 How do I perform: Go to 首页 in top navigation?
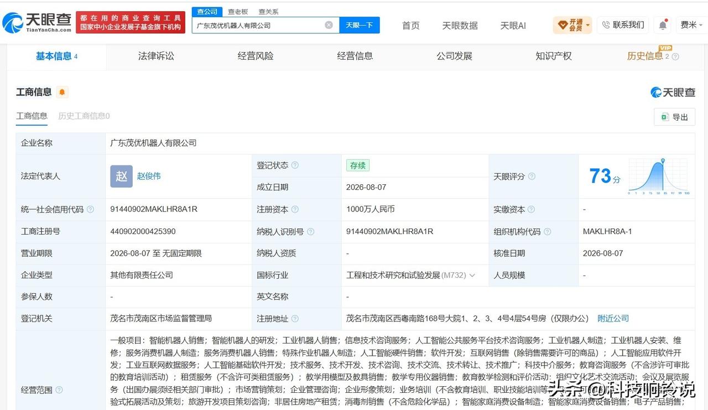410,25
